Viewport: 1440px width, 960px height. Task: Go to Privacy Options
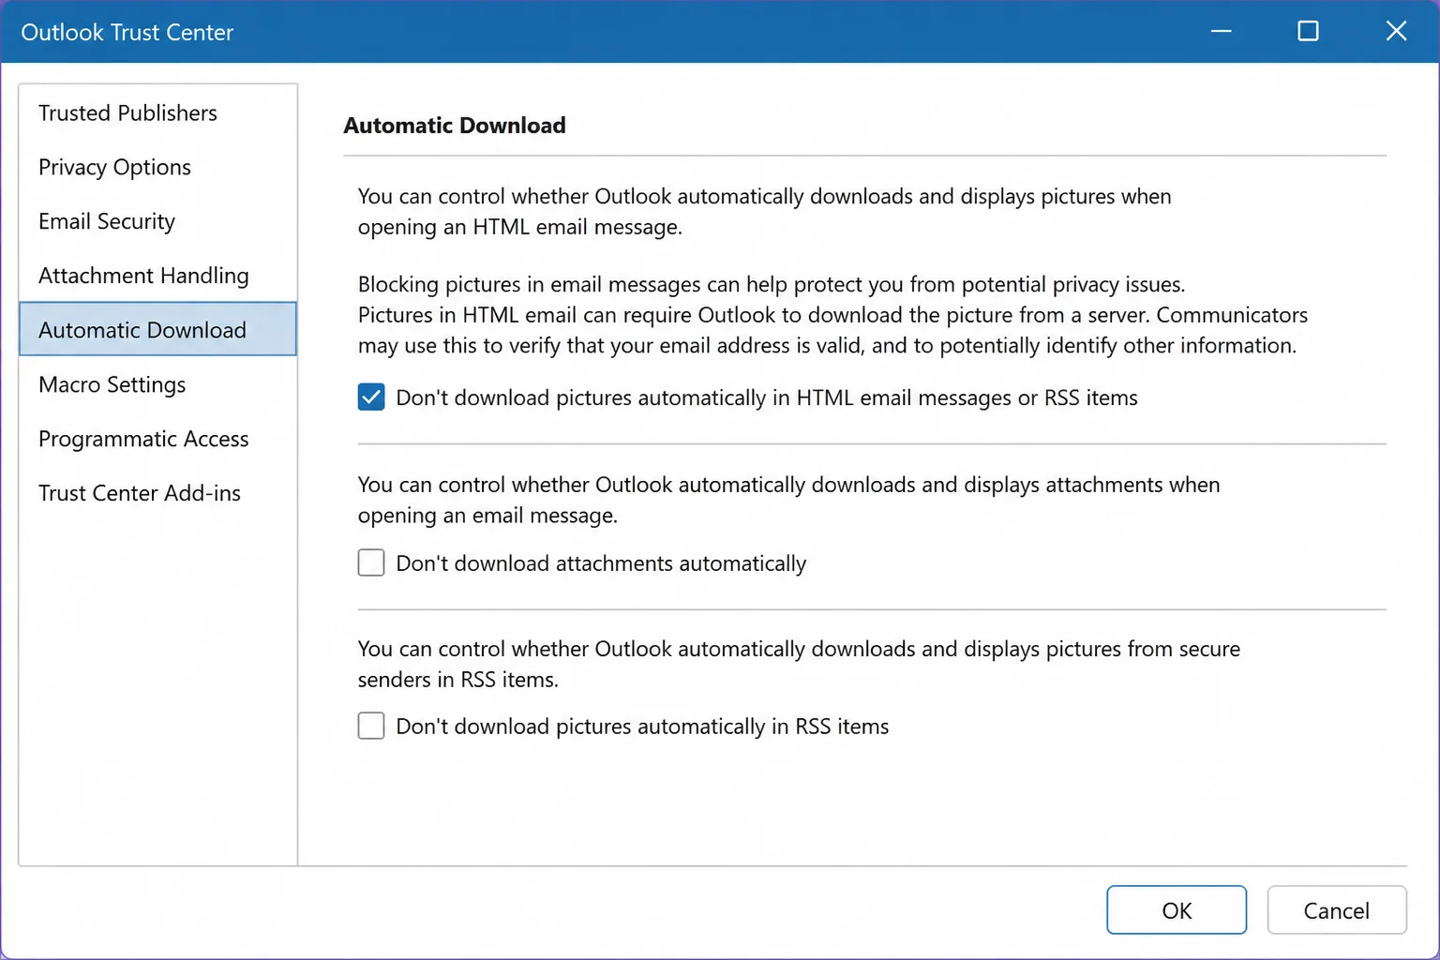(157, 167)
